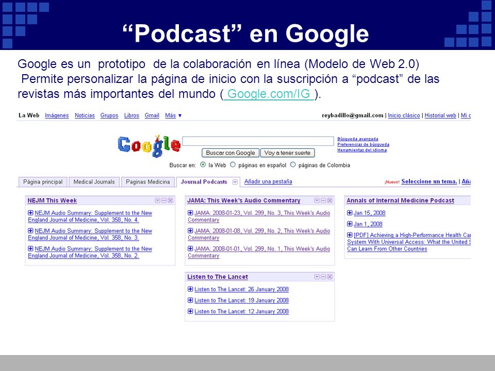Expand Lancet 12 January 2008 plus icon

[190, 311]
